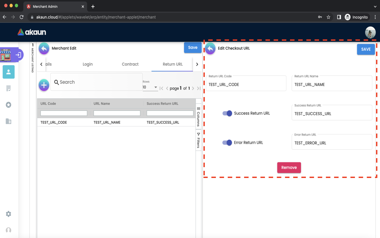Toggle the Success Return URL switch
The image size is (380, 238).
click(x=227, y=113)
